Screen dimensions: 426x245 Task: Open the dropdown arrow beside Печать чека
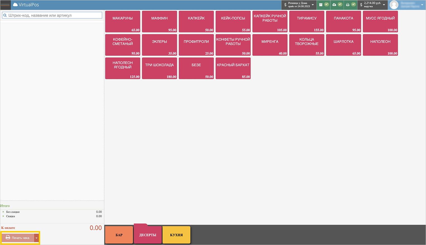(37, 238)
